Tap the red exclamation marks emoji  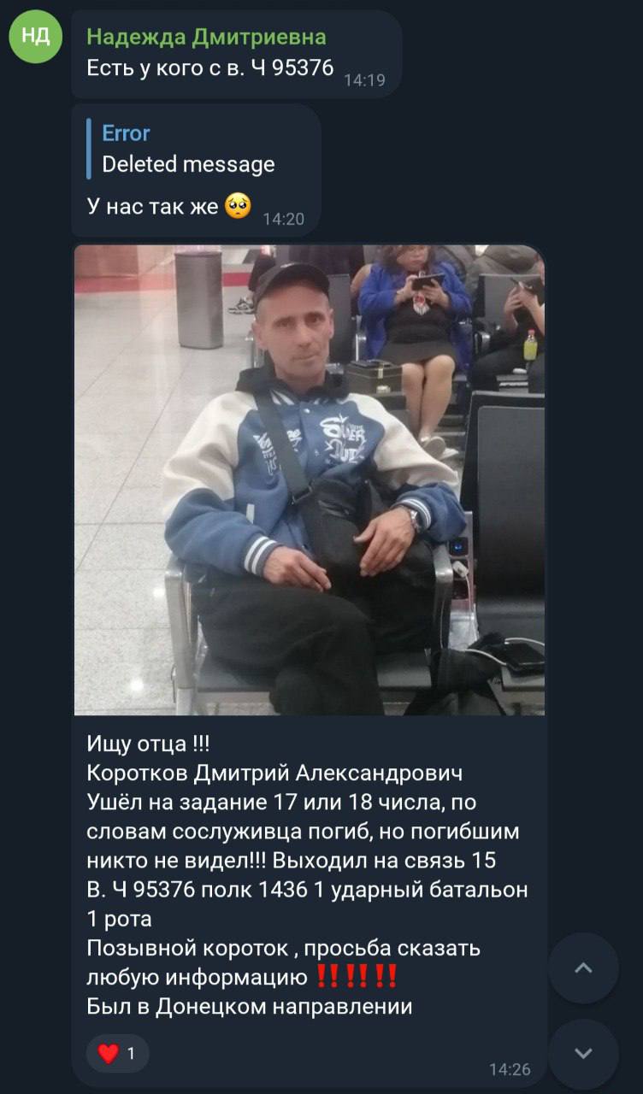(356, 976)
